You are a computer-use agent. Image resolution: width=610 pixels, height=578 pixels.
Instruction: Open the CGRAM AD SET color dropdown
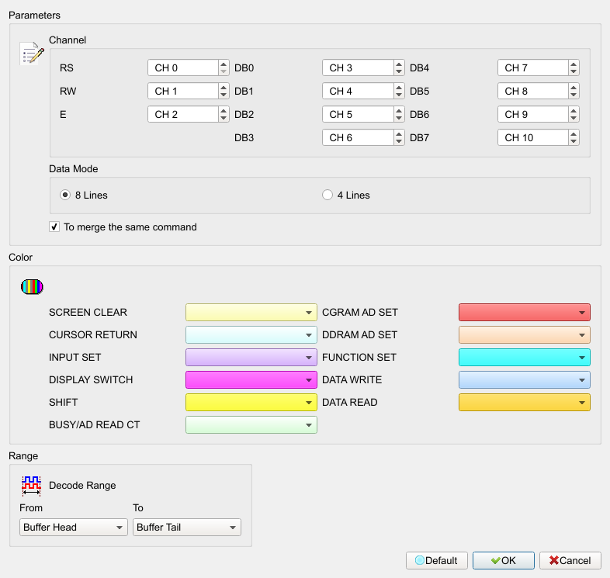[x=525, y=313]
